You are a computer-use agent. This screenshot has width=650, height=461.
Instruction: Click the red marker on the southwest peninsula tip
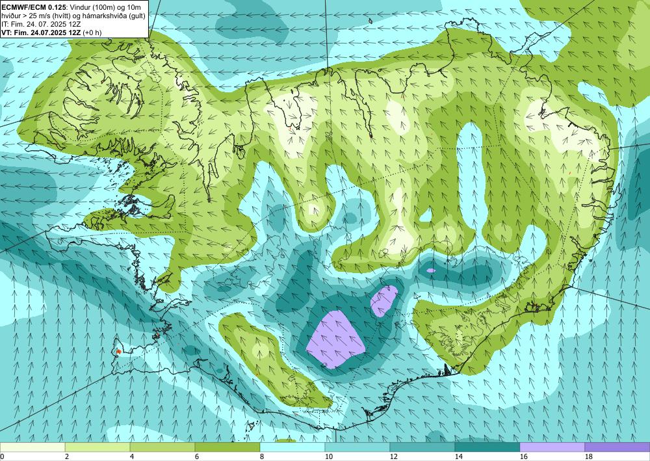[118, 351]
